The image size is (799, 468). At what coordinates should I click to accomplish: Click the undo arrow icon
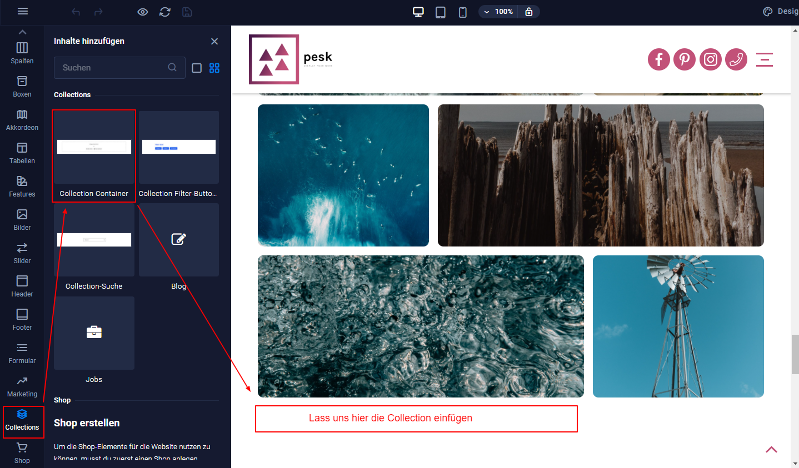76,12
